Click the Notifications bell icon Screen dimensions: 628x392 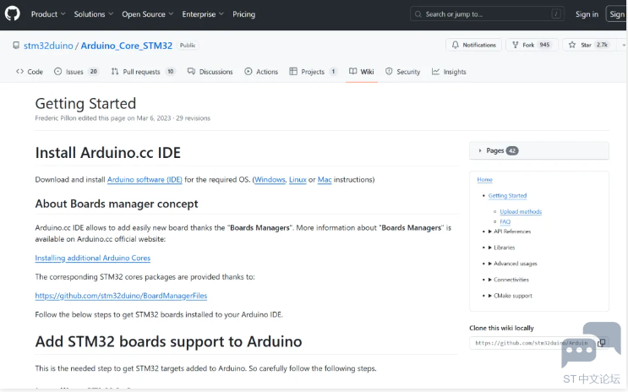pyautogui.click(x=456, y=45)
